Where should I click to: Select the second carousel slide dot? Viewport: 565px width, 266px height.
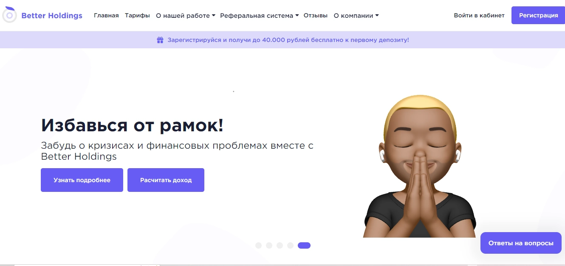click(269, 245)
